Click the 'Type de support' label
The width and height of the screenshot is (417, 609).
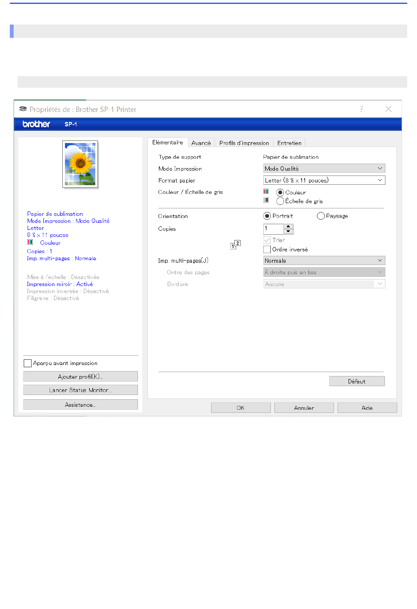point(180,157)
